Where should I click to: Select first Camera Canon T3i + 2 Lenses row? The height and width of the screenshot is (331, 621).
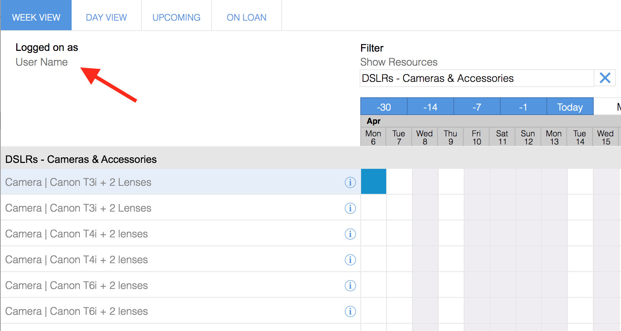(181, 182)
